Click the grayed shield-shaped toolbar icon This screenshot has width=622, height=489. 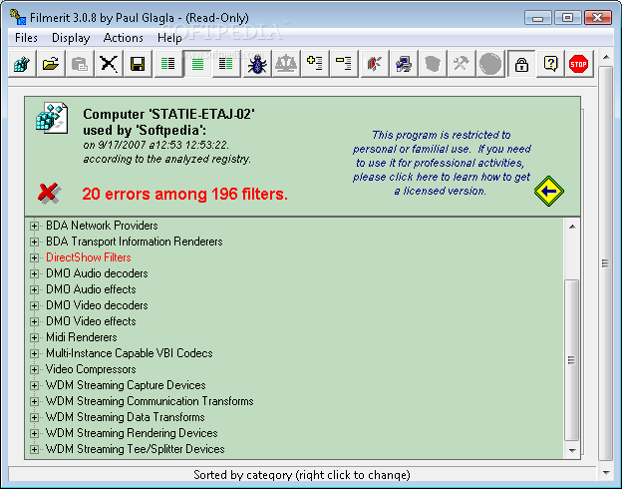(x=433, y=64)
